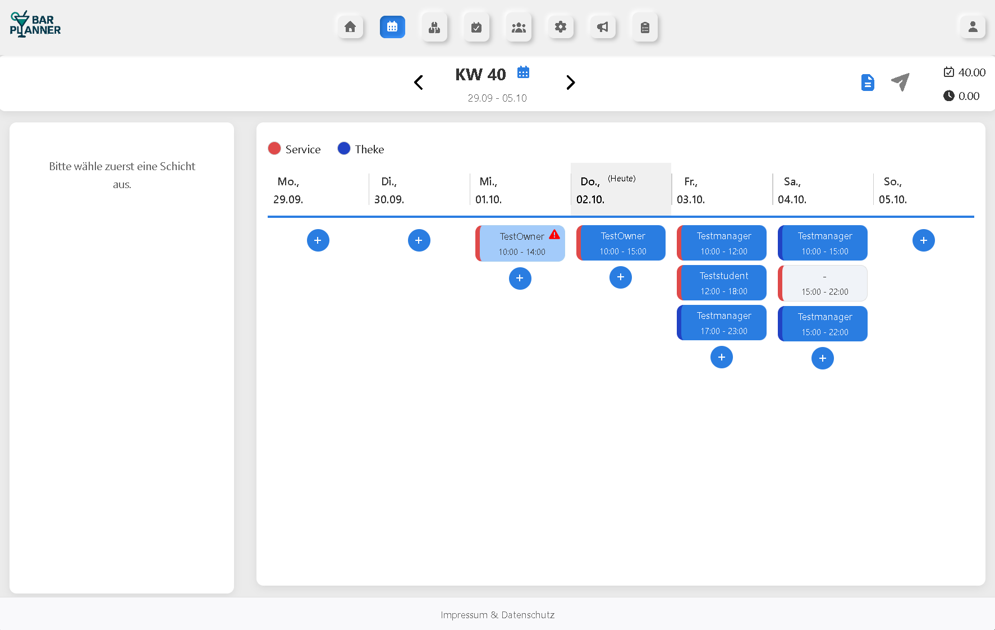Image resolution: width=995 pixels, height=630 pixels.
Task: Select the inventory boxes icon
Action: tap(434, 26)
